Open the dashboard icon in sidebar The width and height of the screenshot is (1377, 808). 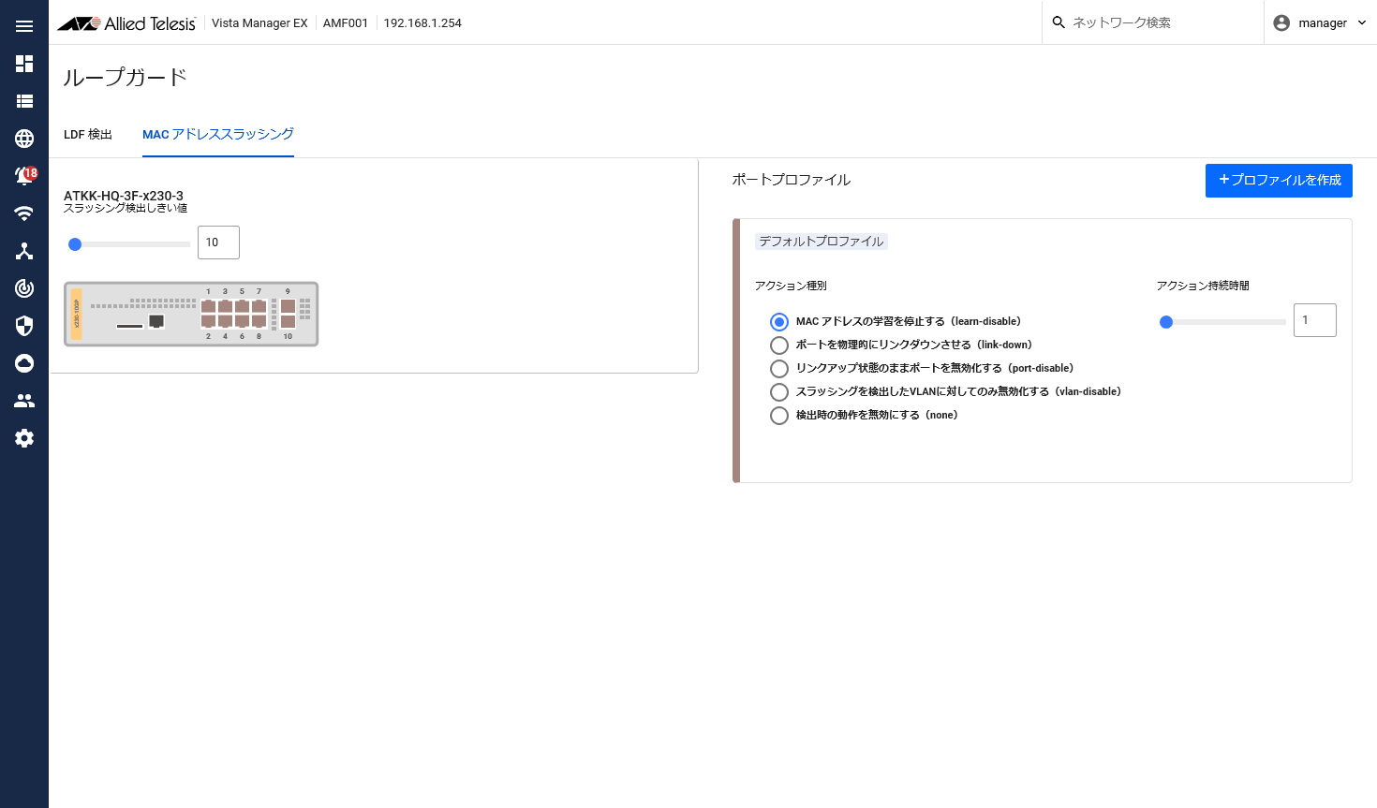coord(24,64)
